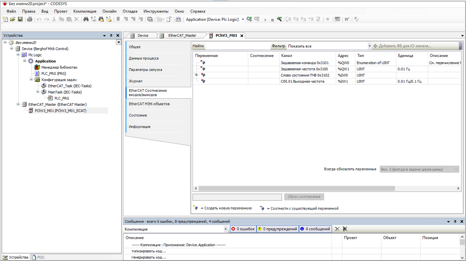Click the wrench with green plus icon
Viewport: 466px width, 261px height.
279,19
